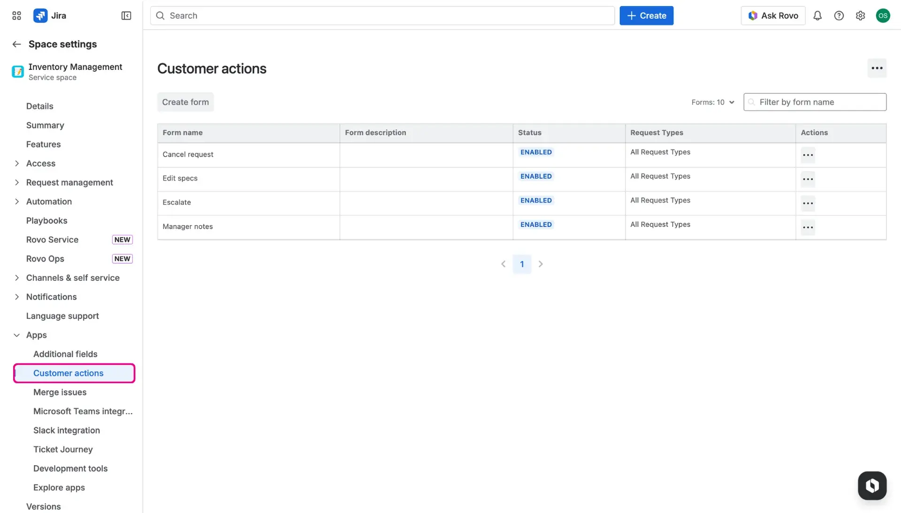Collapse the sidebar with the panel icon
The width and height of the screenshot is (901, 513).
(126, 15)
